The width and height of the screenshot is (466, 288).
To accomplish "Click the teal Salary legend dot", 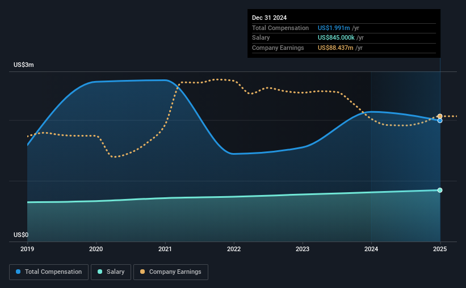I will pos(100,272).
